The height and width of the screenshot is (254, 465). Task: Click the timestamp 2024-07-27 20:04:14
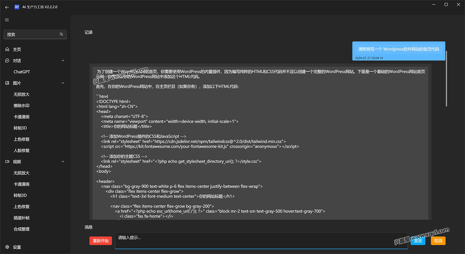point(369,58)
